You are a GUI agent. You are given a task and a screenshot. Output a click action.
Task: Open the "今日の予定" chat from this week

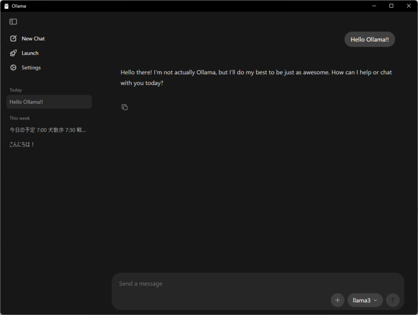pyautogui.click(x=48, y=130)
